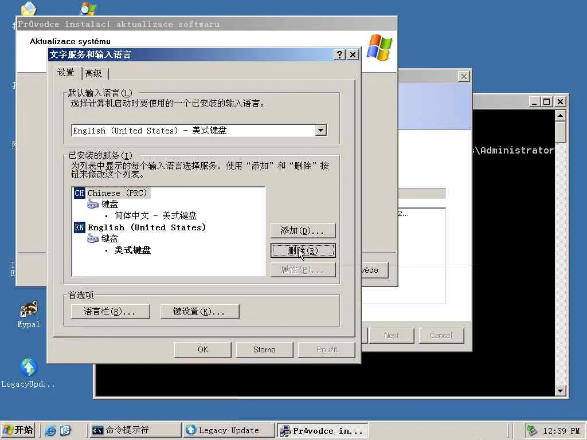587x440 pixels.
Task: Click the Windows flag logo in the wizard header
Action: pos(379,48)
